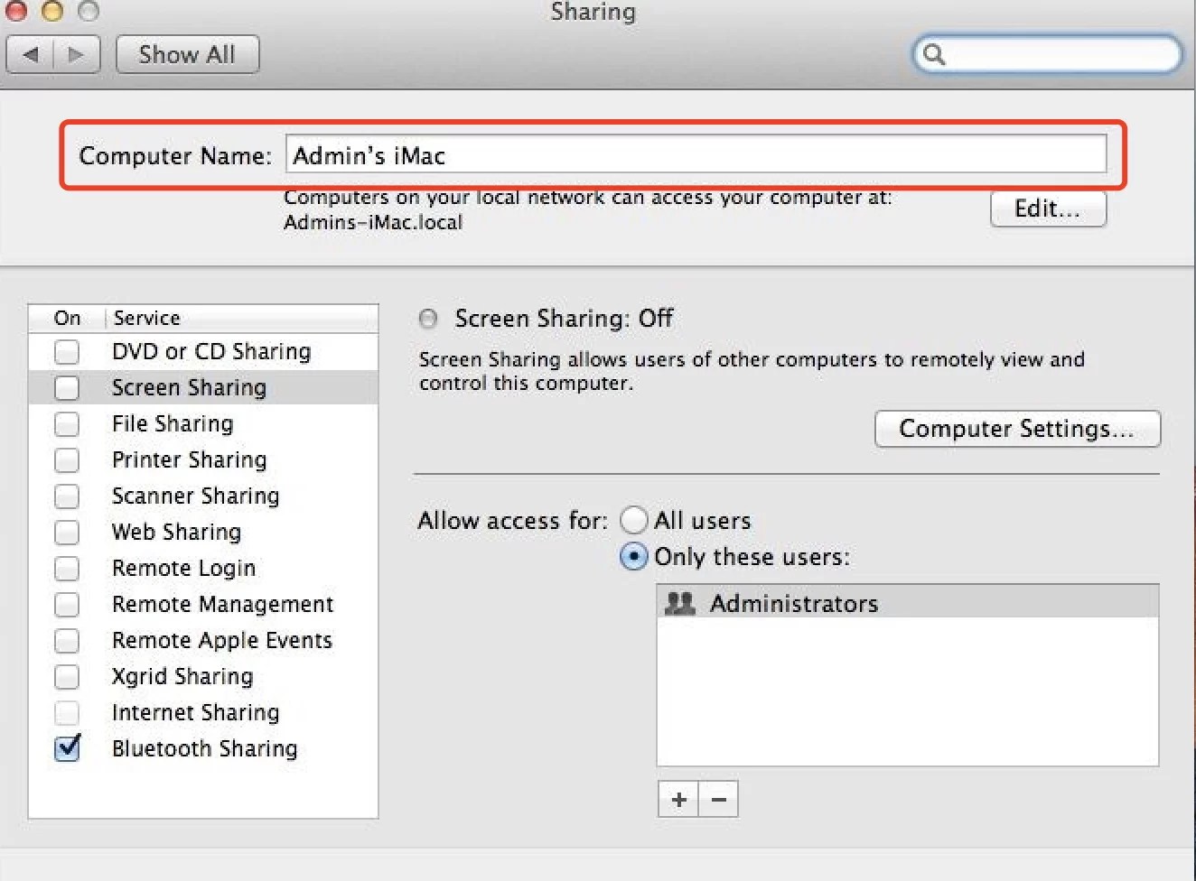Select the All users radio button
This screenshot has width=1196, height=881.
634,520
